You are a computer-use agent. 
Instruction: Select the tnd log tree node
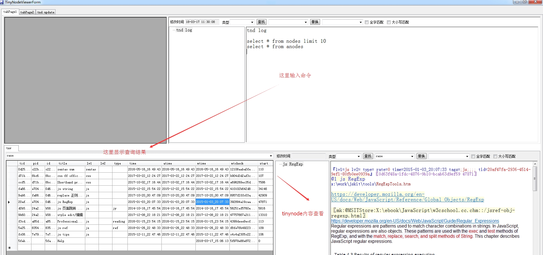point(184,30)
